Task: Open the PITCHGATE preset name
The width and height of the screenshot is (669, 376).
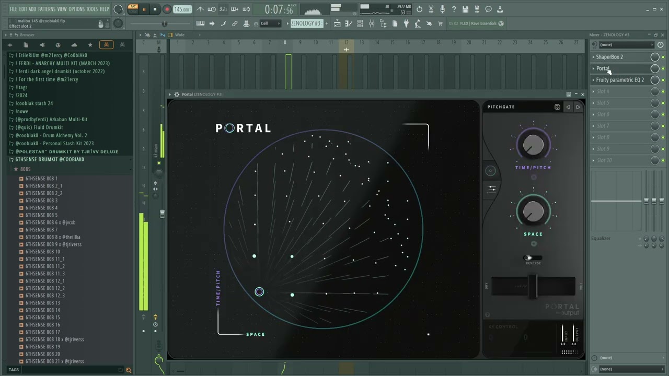Action: coord(501,107)
